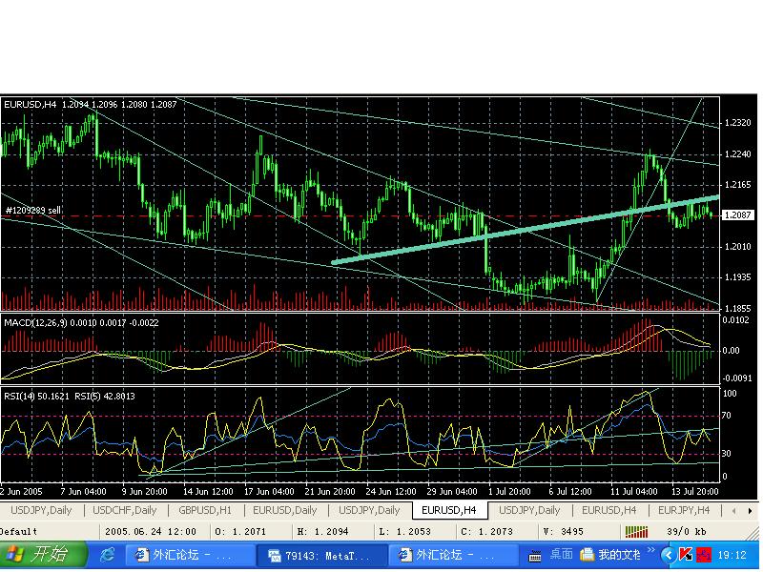The image size is (763, 572).
Task: Click the Default profile in status bar
Action: tap(18, 532)
